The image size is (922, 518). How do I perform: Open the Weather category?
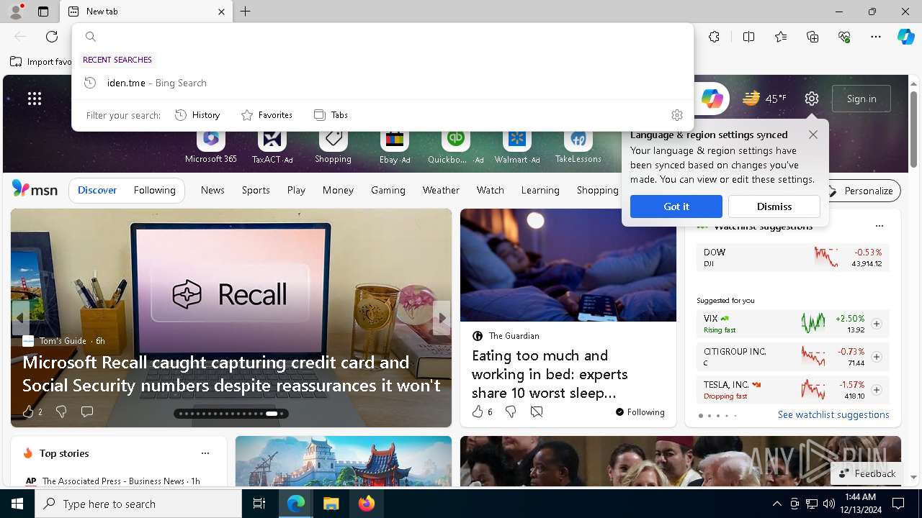click(x=441, y=190)
